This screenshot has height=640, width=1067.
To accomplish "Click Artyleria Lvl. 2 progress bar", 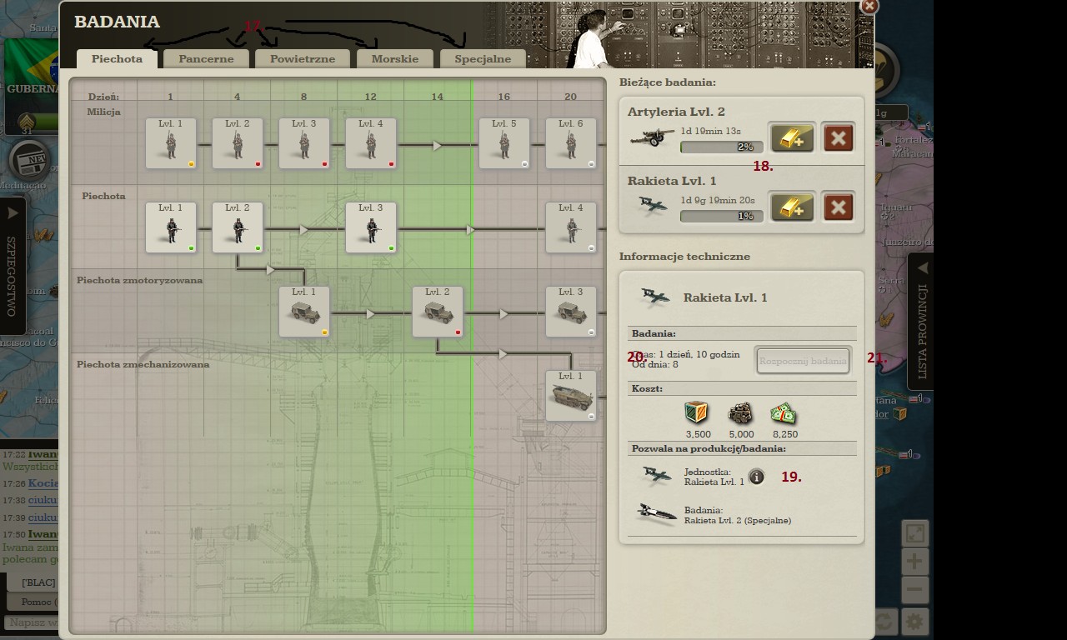I will pyautogui.click(x=722, y=147).
